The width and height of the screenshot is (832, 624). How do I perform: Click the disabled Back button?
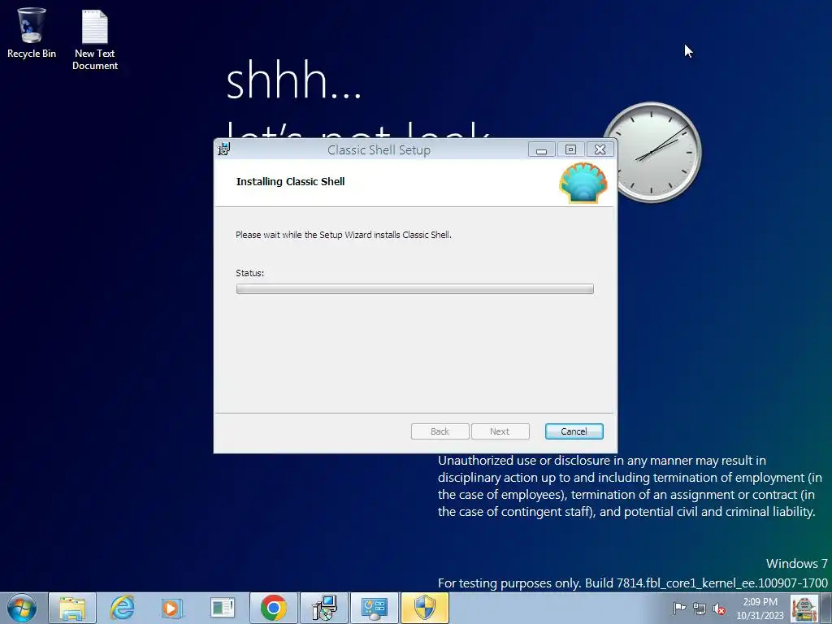[x=440, y=431]
